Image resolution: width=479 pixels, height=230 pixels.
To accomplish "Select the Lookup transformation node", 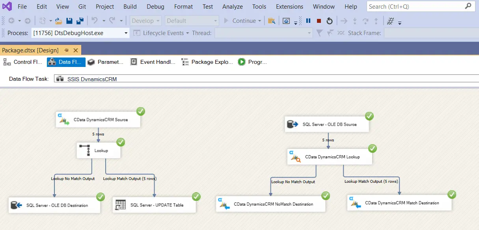I will 99,150.
